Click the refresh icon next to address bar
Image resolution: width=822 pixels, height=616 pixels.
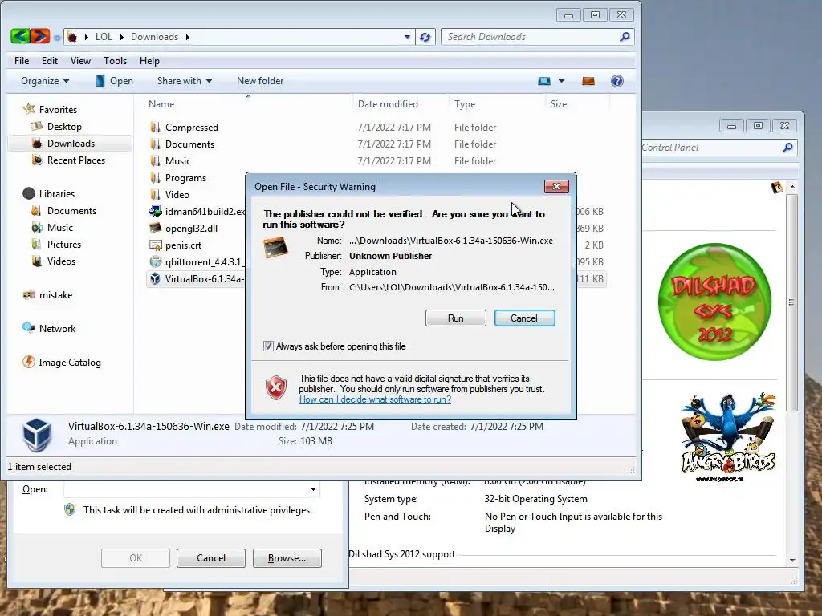click(x=425, y=37)
